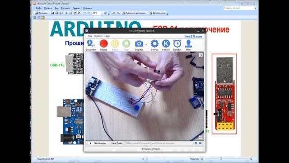Open the Help menu in Webcam Recorder

(x=107, y=36)
